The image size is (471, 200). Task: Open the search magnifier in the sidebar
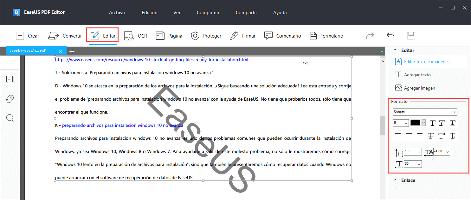point(10,118)
